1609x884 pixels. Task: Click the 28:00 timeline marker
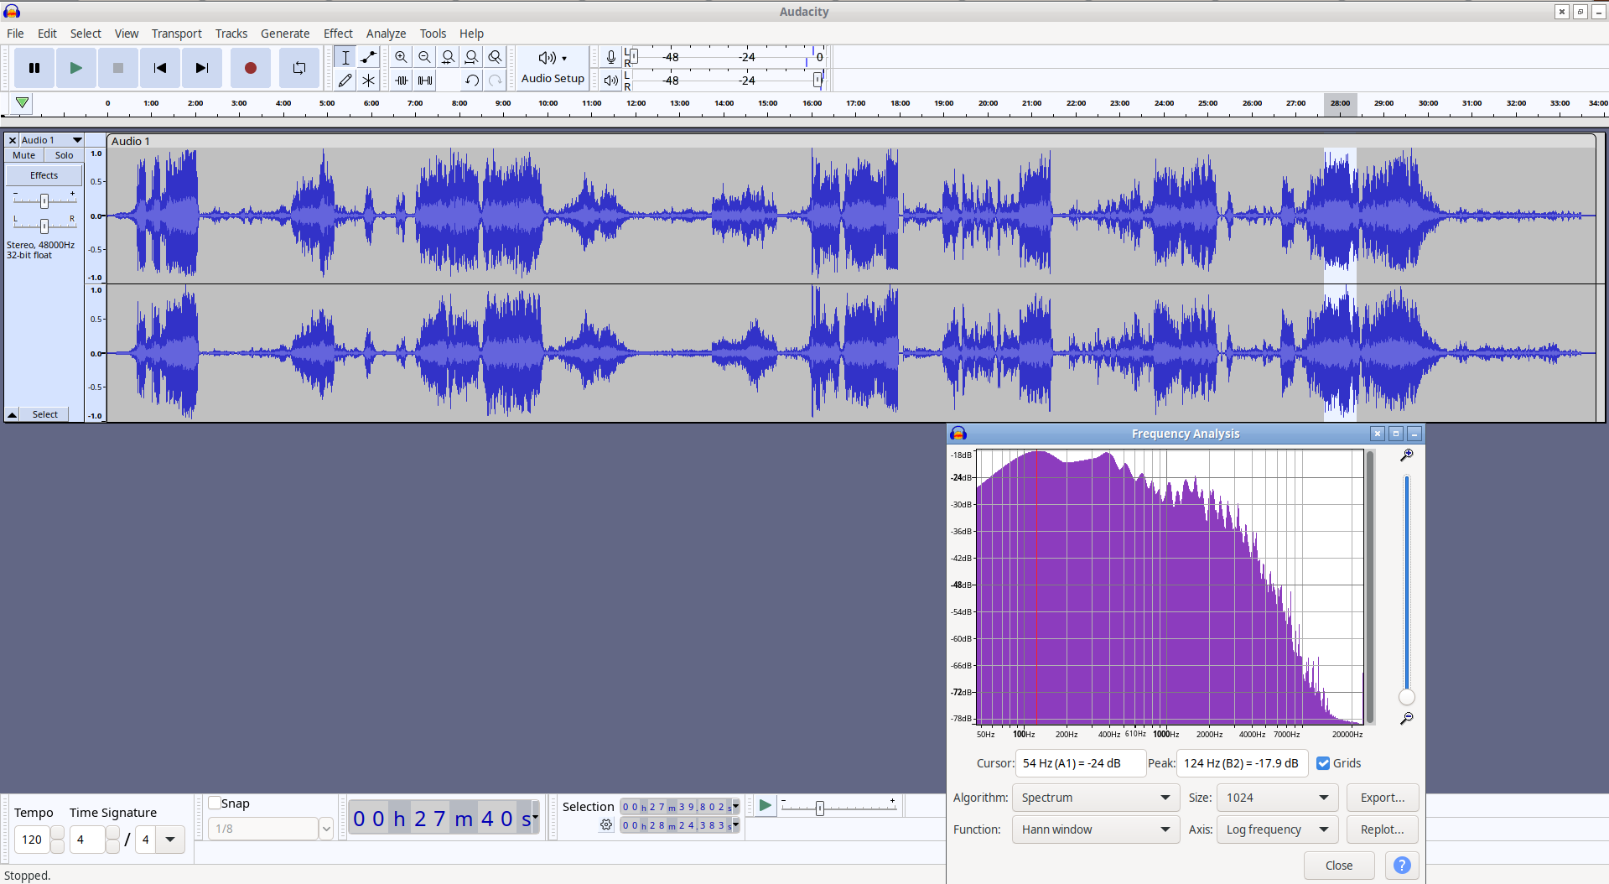(x=1340, y=103)
